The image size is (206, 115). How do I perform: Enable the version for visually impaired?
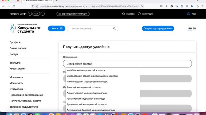coord(73,14)
